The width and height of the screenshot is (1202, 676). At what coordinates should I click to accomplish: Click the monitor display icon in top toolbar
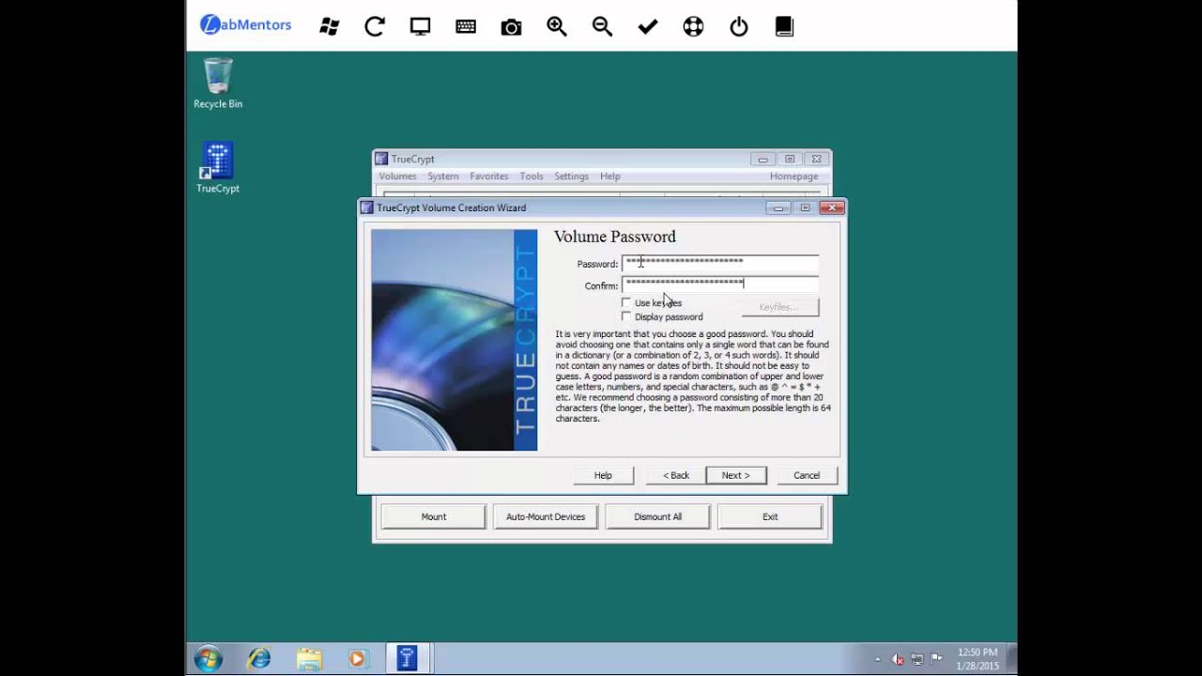point(420,26)
